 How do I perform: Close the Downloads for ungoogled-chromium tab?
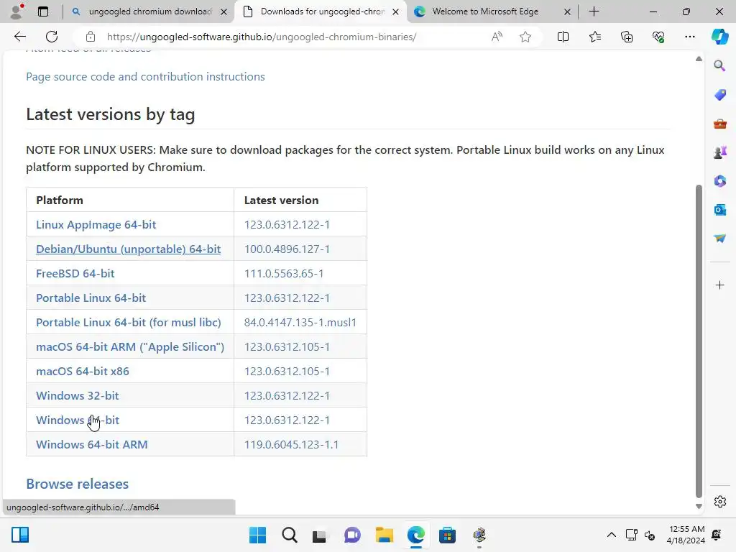(396, 11)
